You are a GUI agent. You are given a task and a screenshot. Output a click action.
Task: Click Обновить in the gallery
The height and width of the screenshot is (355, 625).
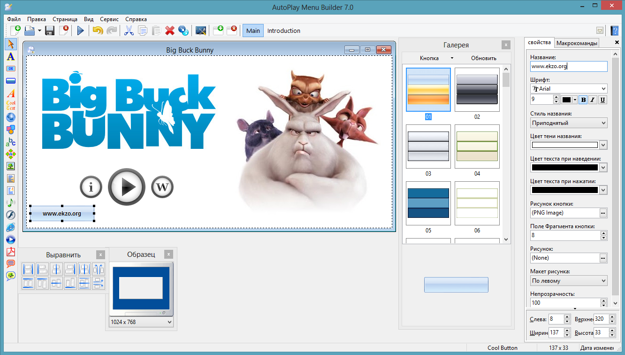click(484, 58)
